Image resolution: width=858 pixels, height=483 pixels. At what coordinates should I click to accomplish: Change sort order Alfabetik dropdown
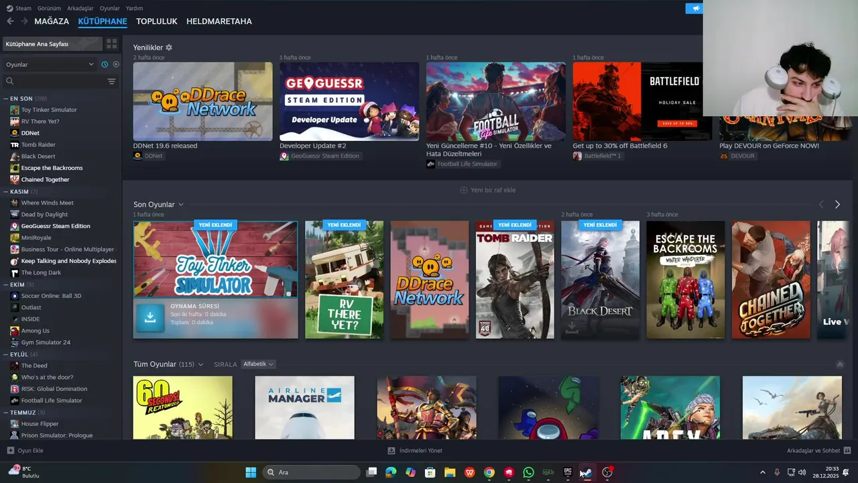tap(258, 364)
